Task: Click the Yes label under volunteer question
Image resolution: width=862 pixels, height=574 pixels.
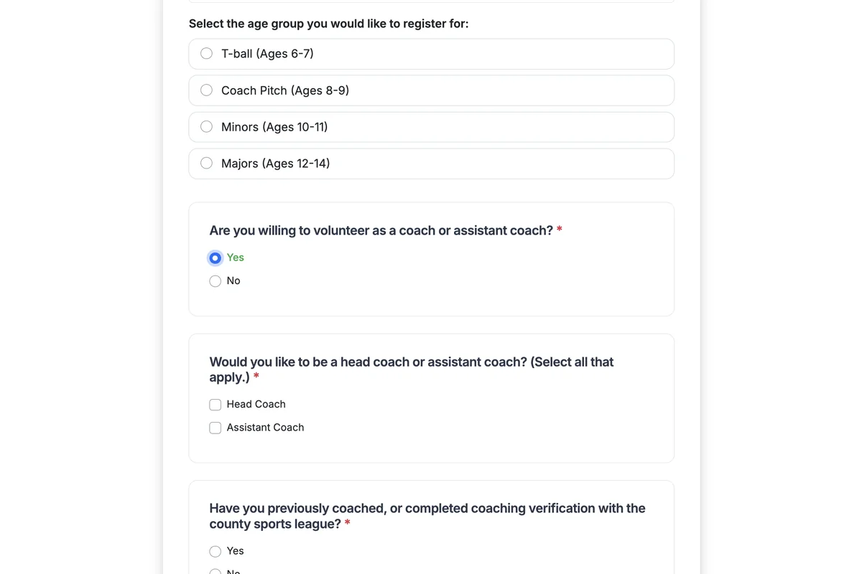Action: 235,258
